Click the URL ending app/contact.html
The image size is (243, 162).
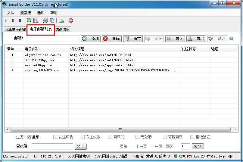102,65
